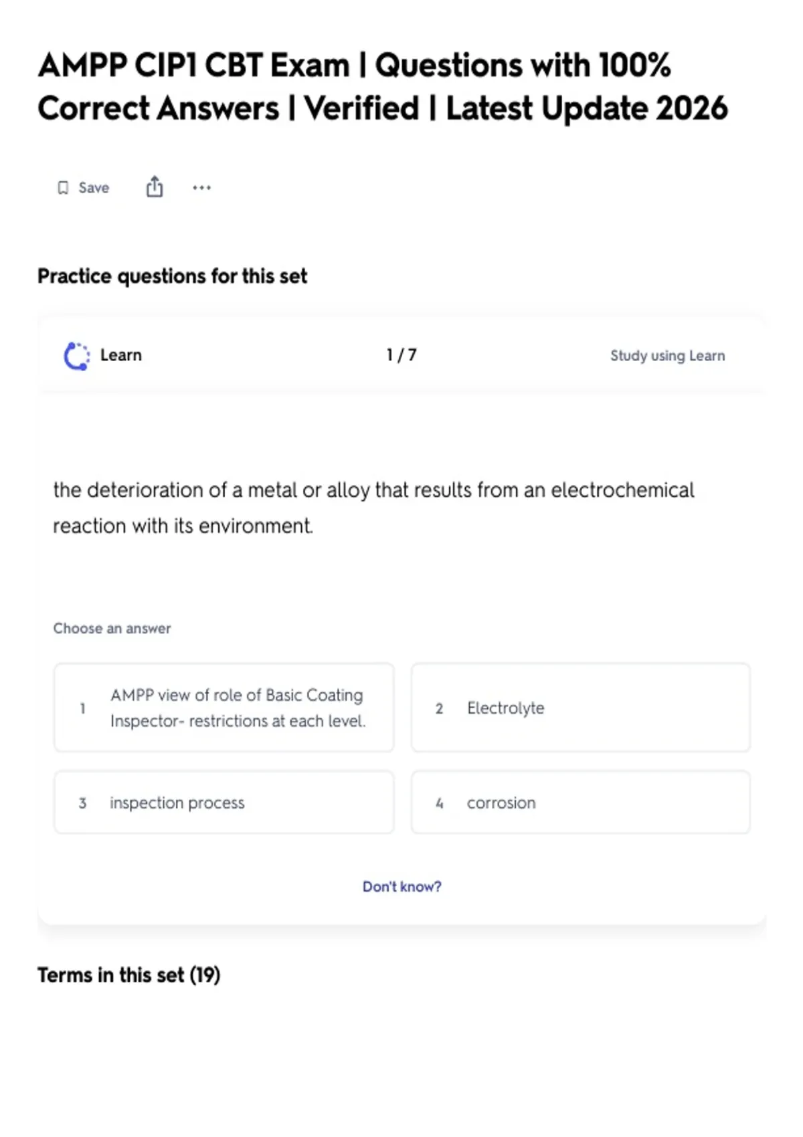Click the bookmark Save icon
The image size is (803, 1137).
click(63, 188)
